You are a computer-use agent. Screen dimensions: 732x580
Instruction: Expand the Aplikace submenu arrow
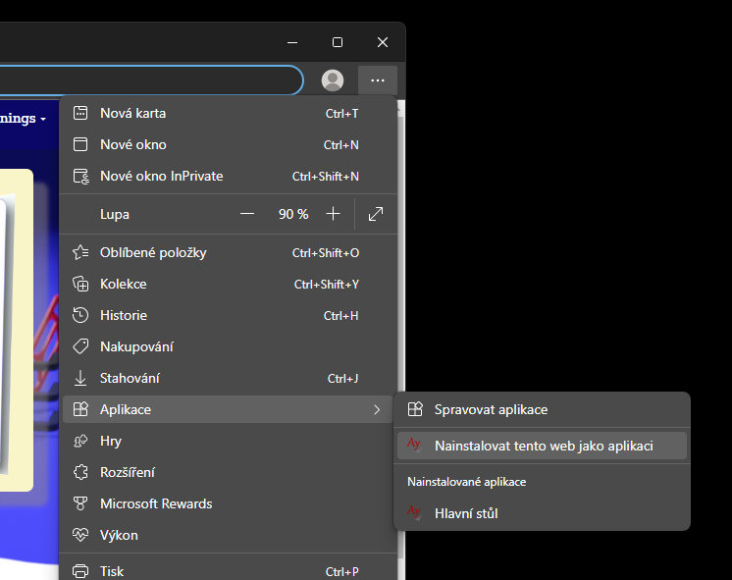click(377, 409)
